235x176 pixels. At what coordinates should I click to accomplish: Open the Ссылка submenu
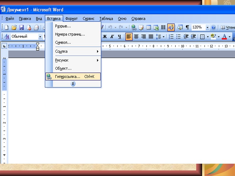coord(73,51)
